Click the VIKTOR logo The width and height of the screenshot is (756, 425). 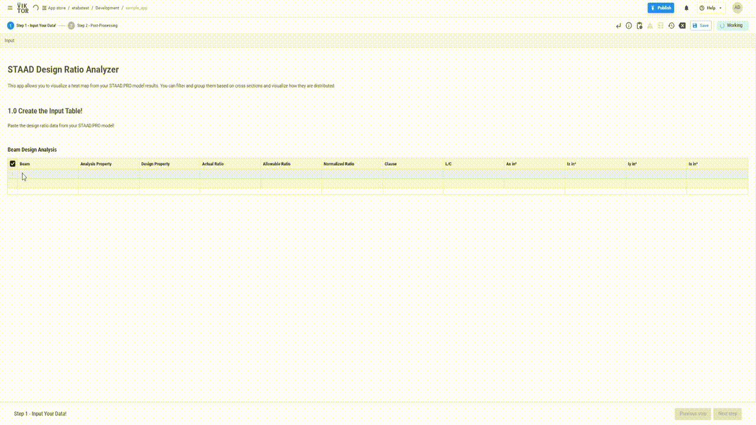click(x=22, y=8)
